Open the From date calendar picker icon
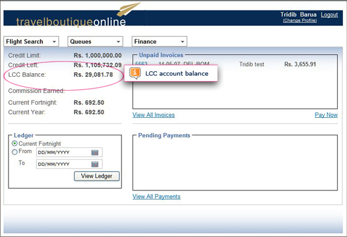Viewport: 347px width, 237px height. point(95,152)
